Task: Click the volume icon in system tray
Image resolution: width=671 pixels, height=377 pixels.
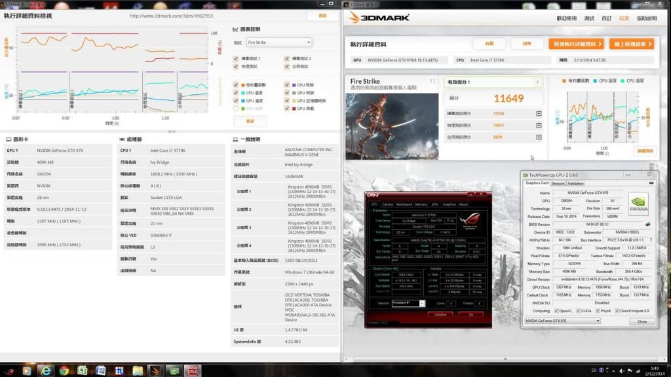Action: [621, 370]
